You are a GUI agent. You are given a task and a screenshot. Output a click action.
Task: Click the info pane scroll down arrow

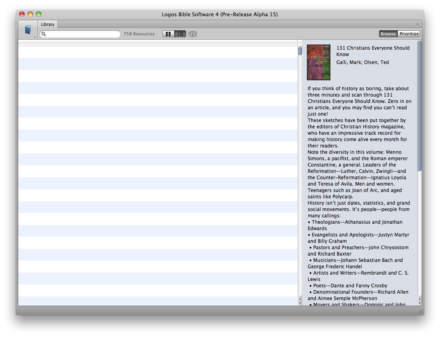[420, 303]
